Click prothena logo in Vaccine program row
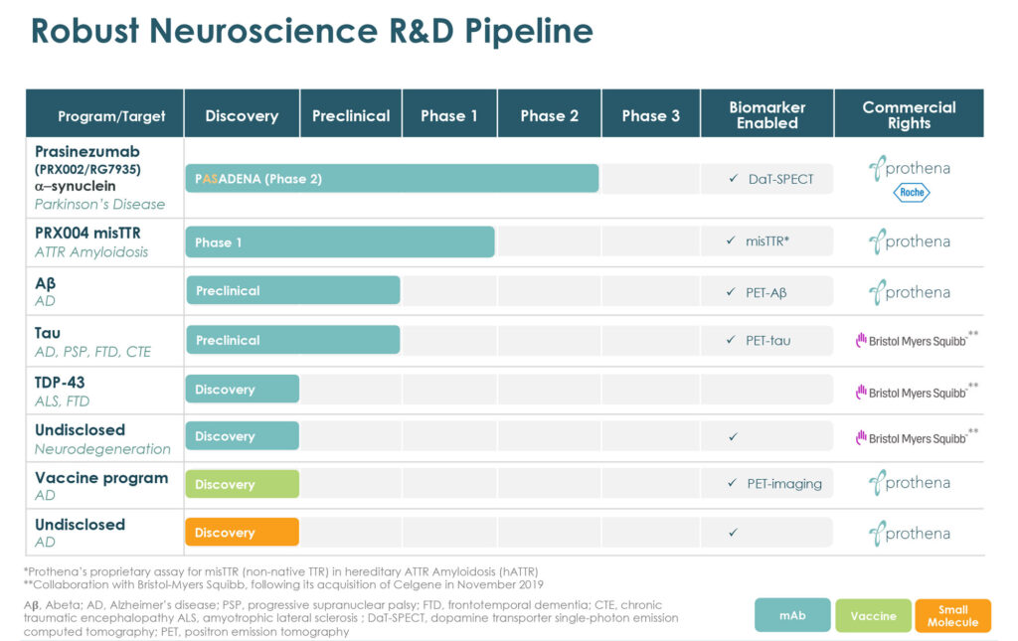This screenshot has width=1018, height=641. pyautogui.click(x=909, y=483)
